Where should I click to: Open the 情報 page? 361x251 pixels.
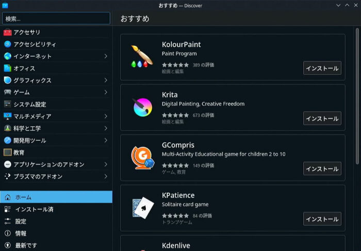[x=56, y=233]
